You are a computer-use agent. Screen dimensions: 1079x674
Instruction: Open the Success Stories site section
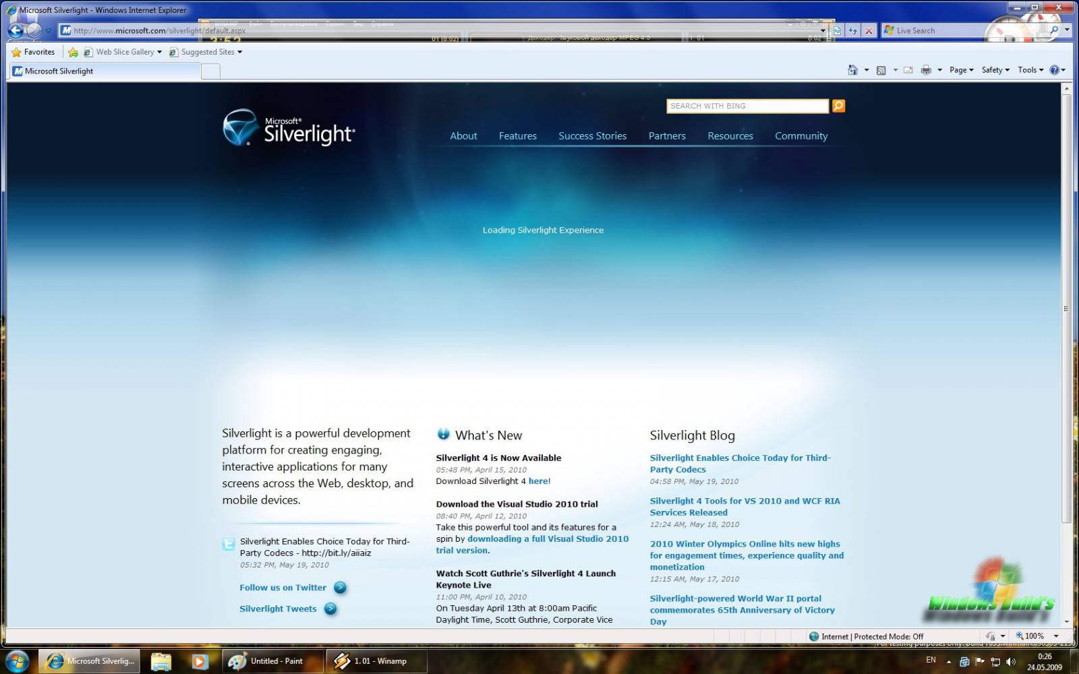pos(592,136)
